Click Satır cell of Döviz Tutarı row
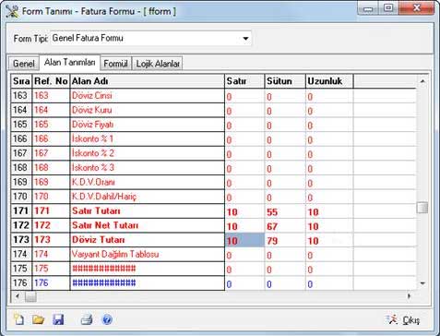The width and height of the screenshot is (440, 336). tap(244, 240)
